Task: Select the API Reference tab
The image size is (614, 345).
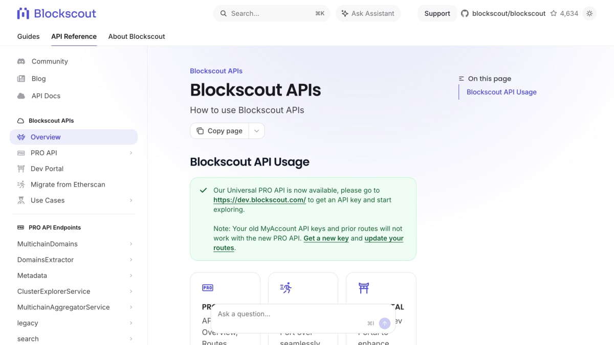Action: coord(74,36)
